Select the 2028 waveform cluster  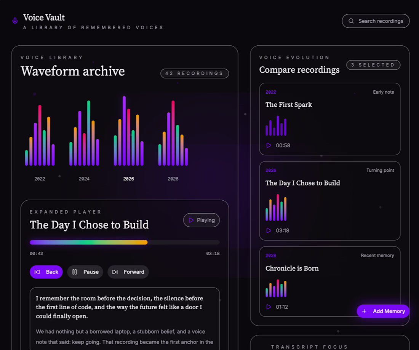coord(173,133)
